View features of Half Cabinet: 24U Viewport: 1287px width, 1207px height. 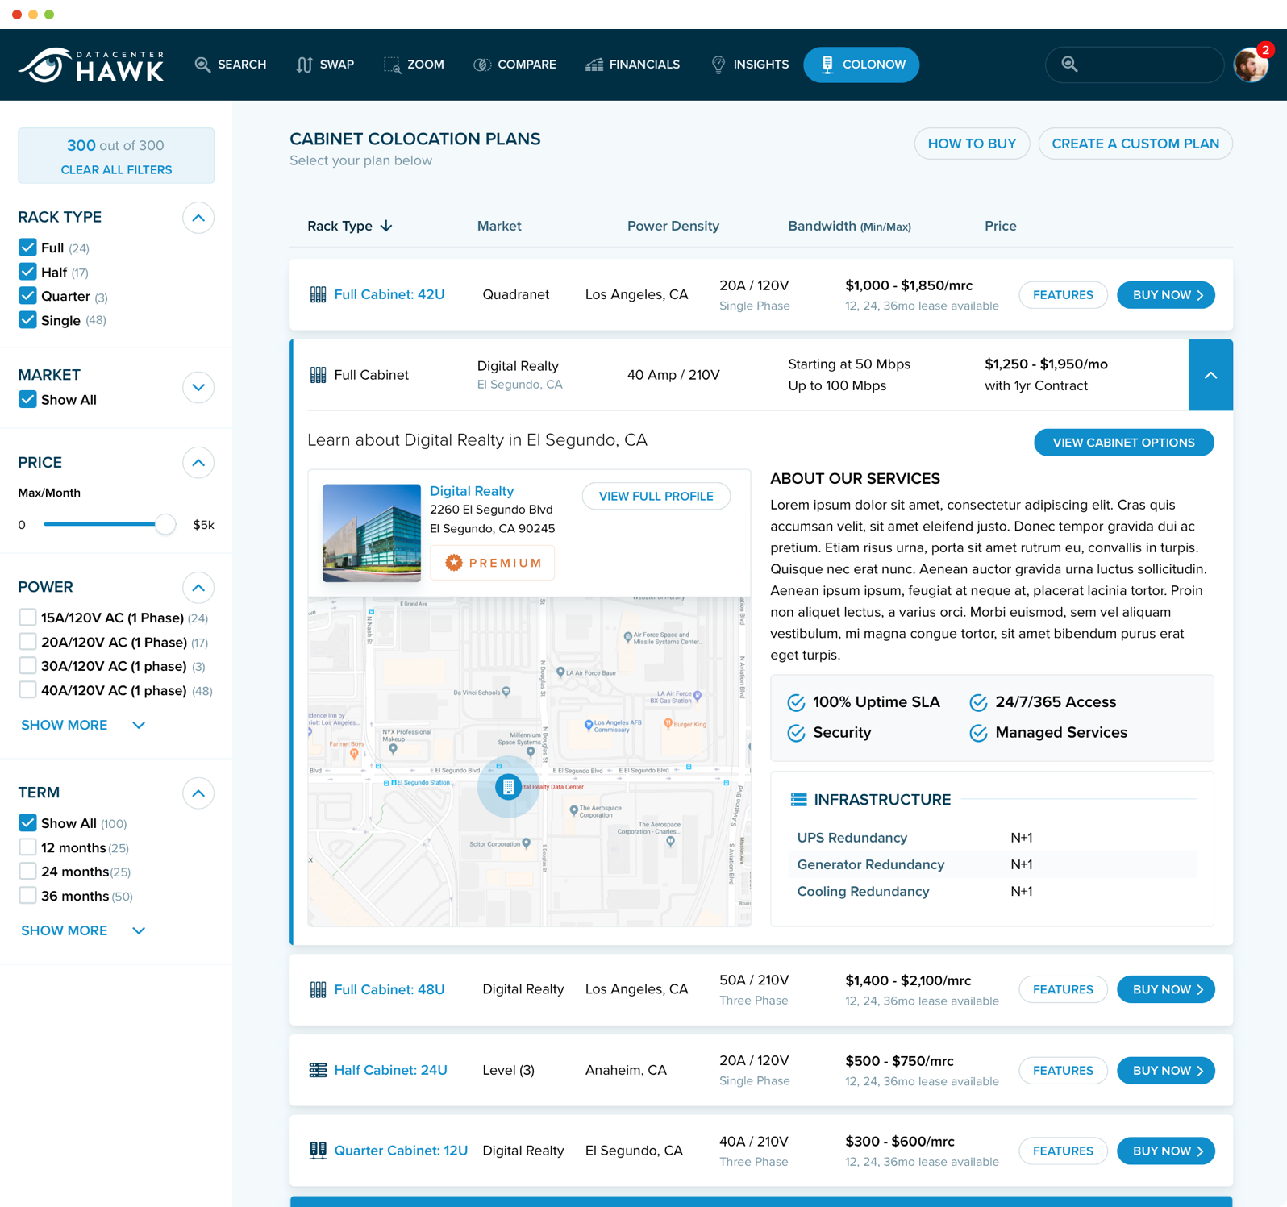[x=1063, y=1070]
